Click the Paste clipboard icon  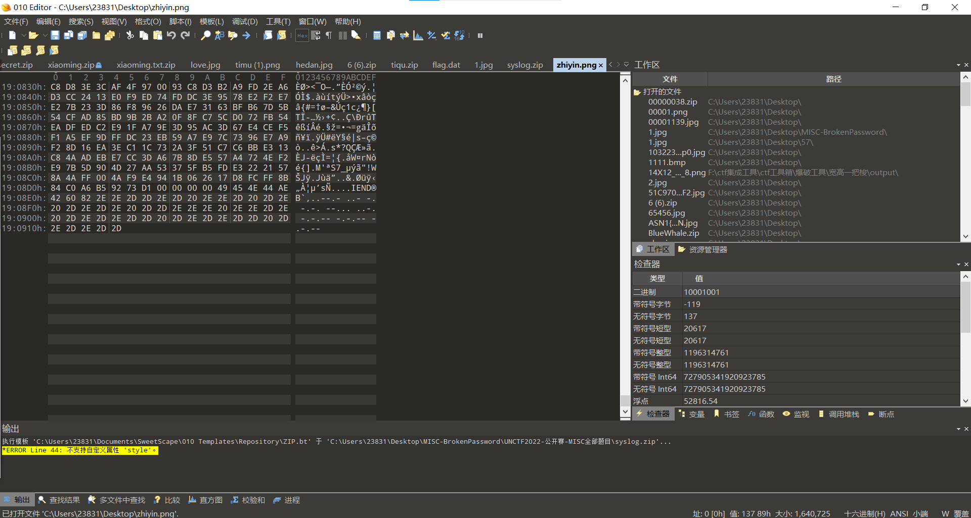click(x=158, y=35)
